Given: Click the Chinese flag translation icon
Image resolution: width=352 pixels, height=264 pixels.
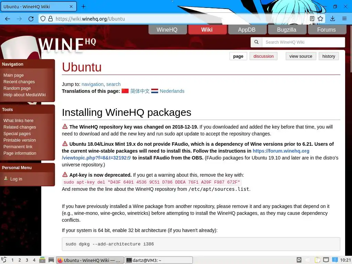Looking at the screenshot, I should (125, 91).
